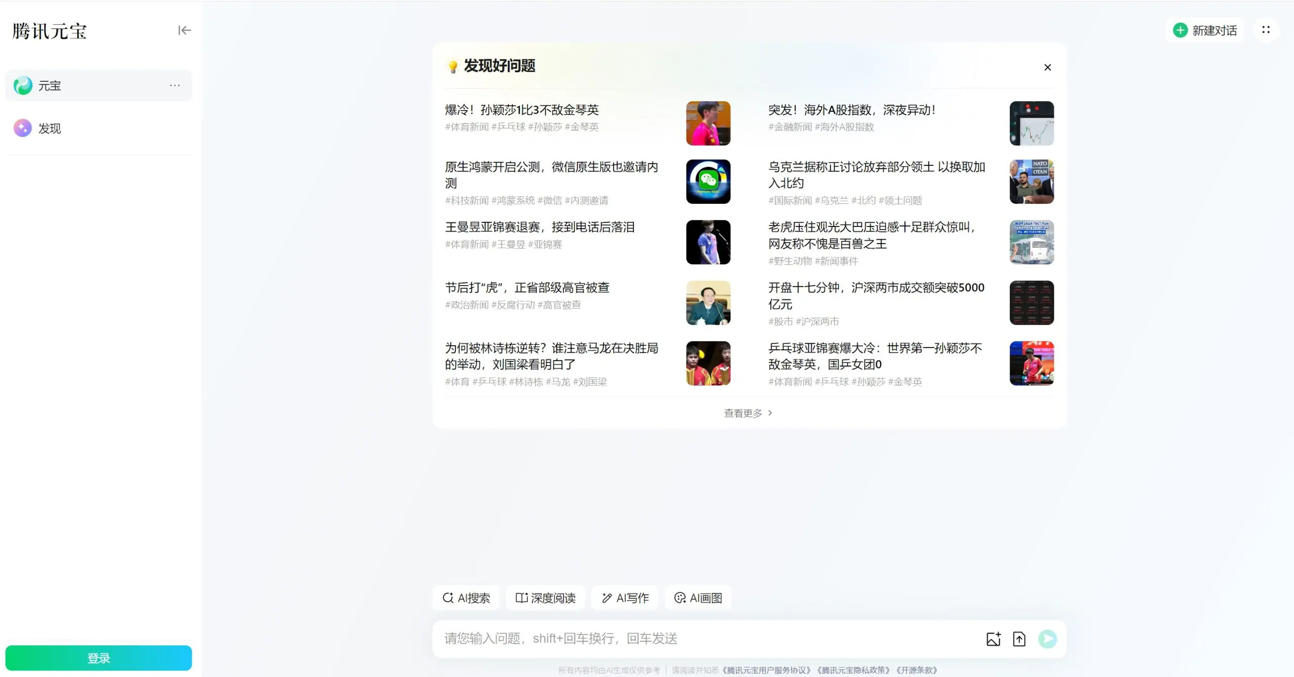
Task: Click the upload file icon in input box
Action: (x=1019, y=639)
